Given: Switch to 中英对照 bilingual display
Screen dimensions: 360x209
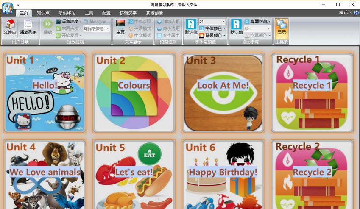Looking at the screenshot, I should click(x=140, y=21).
